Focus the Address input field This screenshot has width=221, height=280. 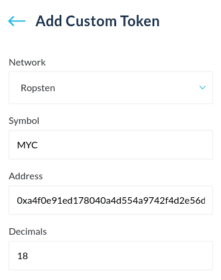[111, 200]
